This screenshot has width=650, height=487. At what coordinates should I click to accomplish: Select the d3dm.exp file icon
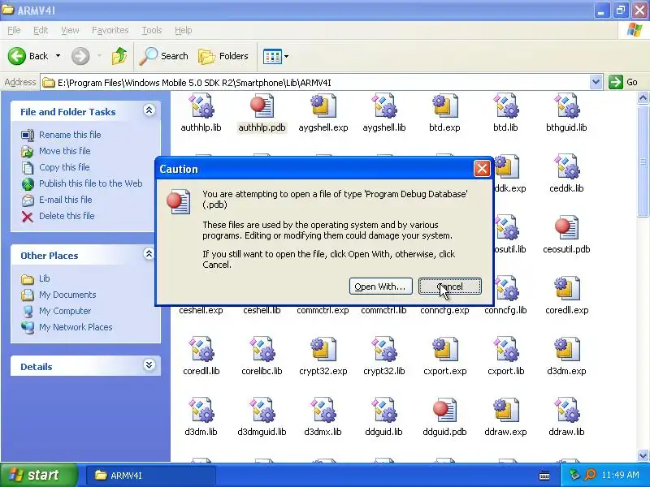coord(566,350)
